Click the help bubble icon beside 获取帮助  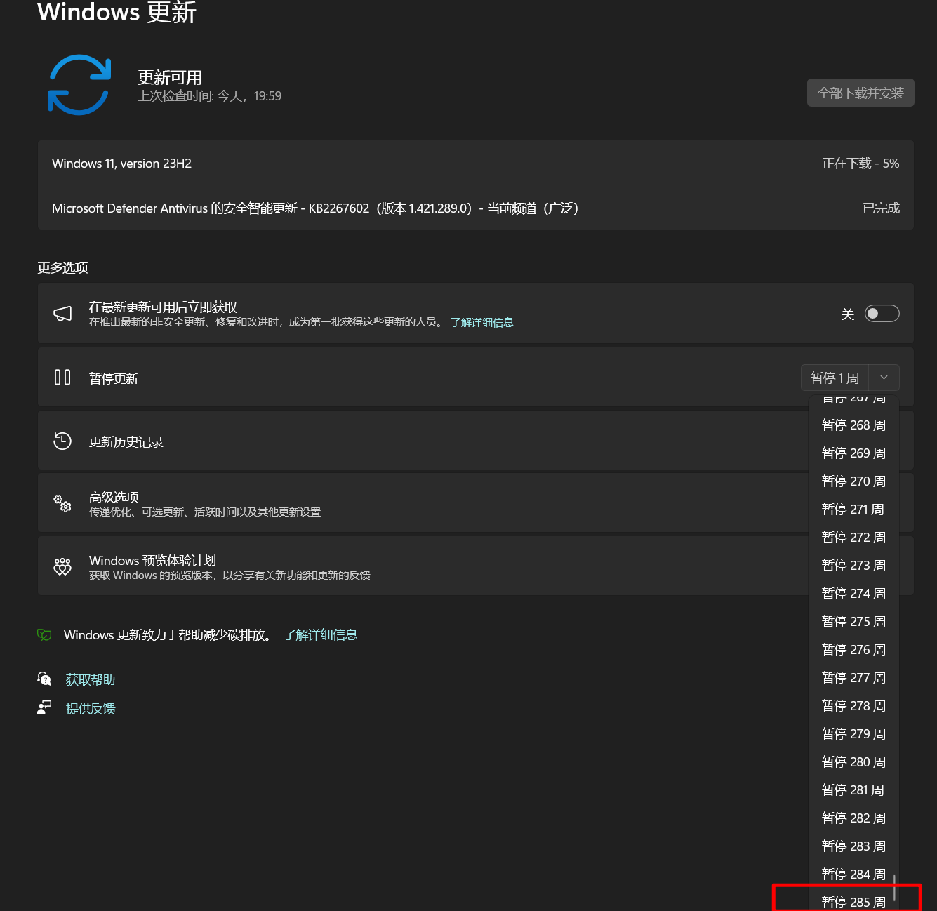pos(44,679)
